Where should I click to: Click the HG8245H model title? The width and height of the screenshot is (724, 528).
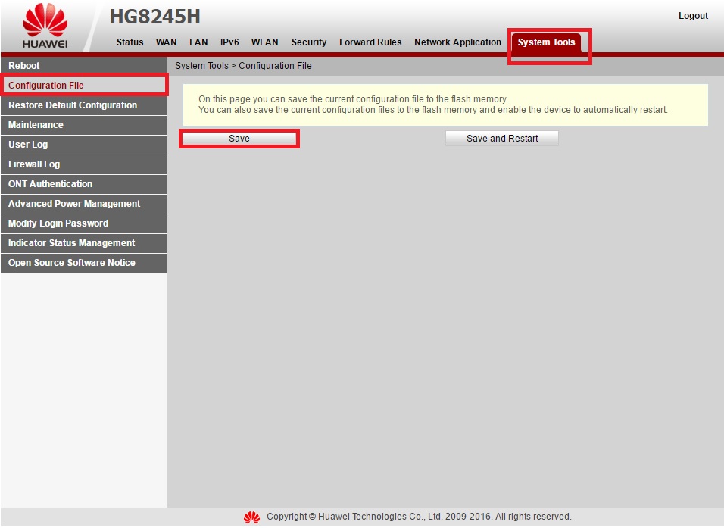(155, 17)
